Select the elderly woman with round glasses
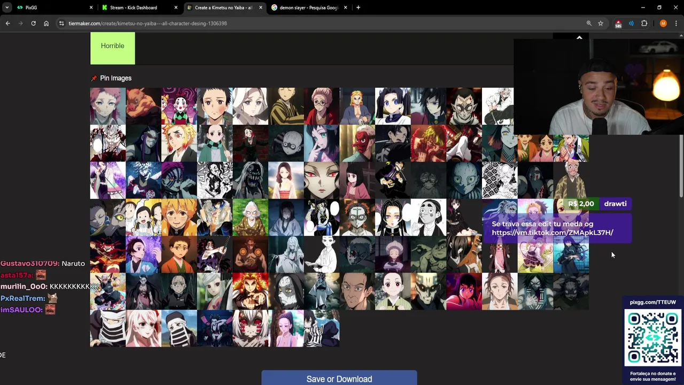 tap(322, 106)
